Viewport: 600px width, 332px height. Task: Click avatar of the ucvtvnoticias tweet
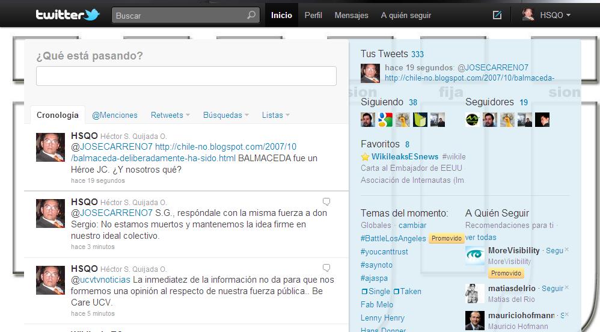[x=51, y=280]
